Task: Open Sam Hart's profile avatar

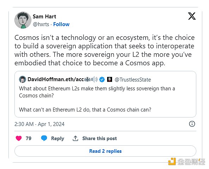Action: pos(23,20)
